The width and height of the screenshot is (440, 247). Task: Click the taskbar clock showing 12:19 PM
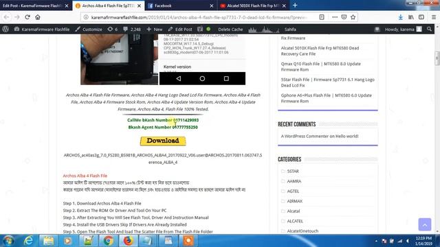[x=423, y=241]
